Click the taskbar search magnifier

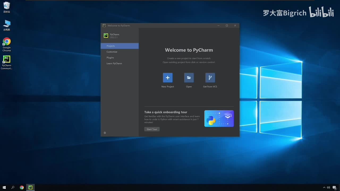click(13, 188)
